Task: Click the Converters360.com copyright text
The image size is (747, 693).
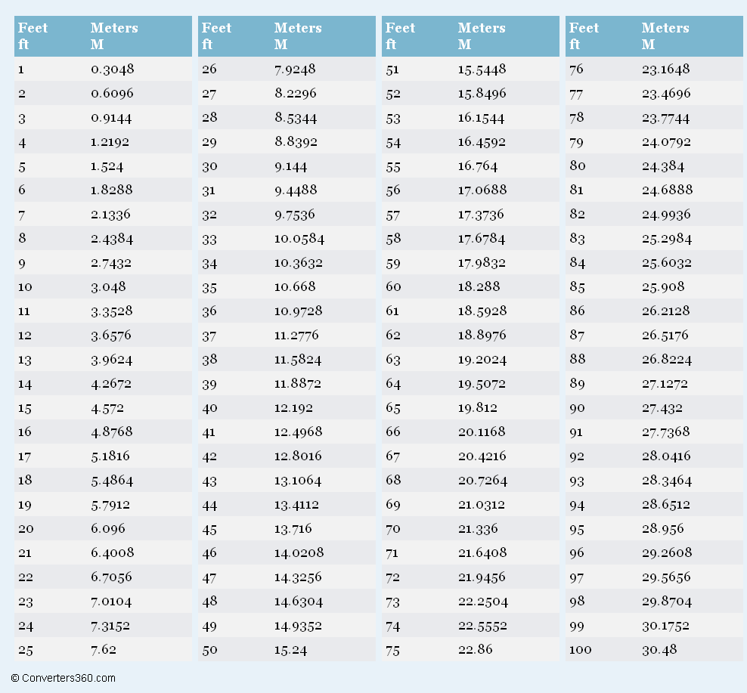Action: click(64, 678)
